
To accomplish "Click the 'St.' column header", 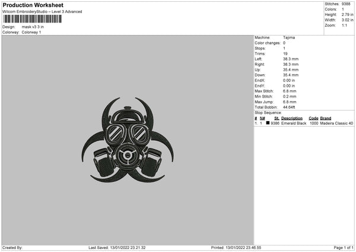I will click(x=276, y=118).
